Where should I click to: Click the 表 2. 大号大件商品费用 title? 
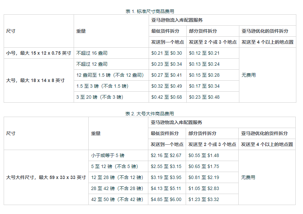150,114
